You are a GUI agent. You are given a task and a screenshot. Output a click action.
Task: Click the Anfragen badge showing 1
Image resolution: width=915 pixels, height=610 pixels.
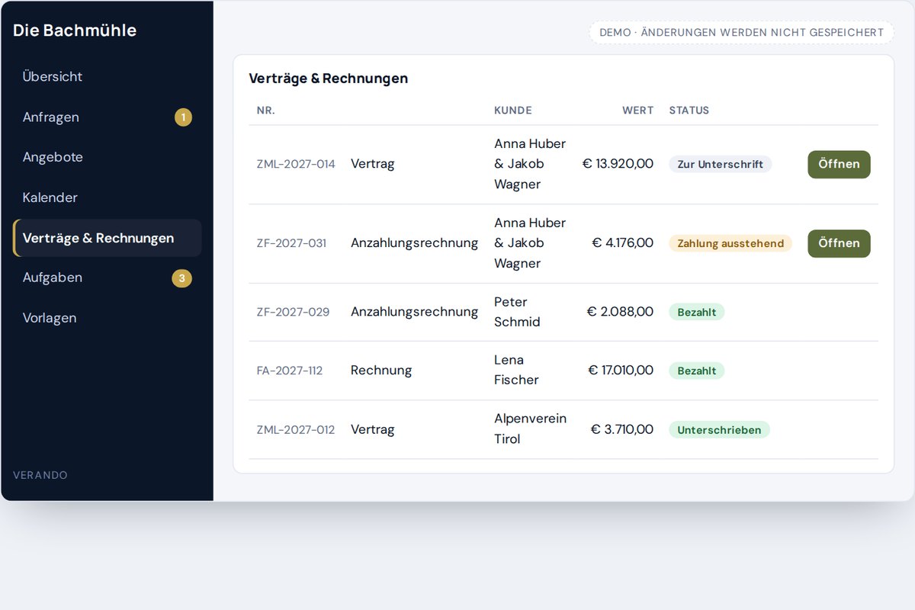(183, 117)
